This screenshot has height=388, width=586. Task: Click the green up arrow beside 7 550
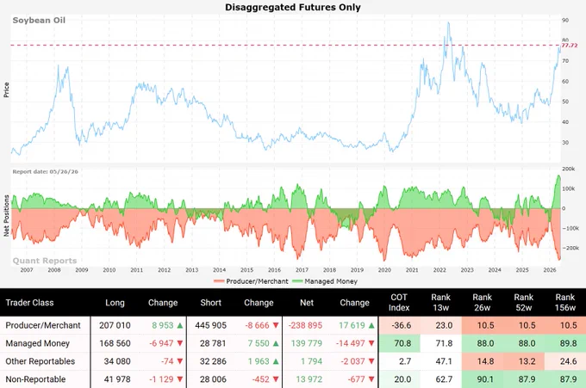[276, 343]
